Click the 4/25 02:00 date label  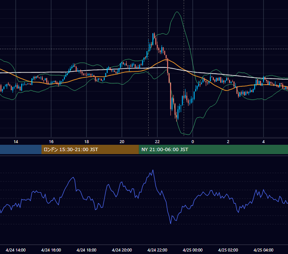[x=228, y=250]
